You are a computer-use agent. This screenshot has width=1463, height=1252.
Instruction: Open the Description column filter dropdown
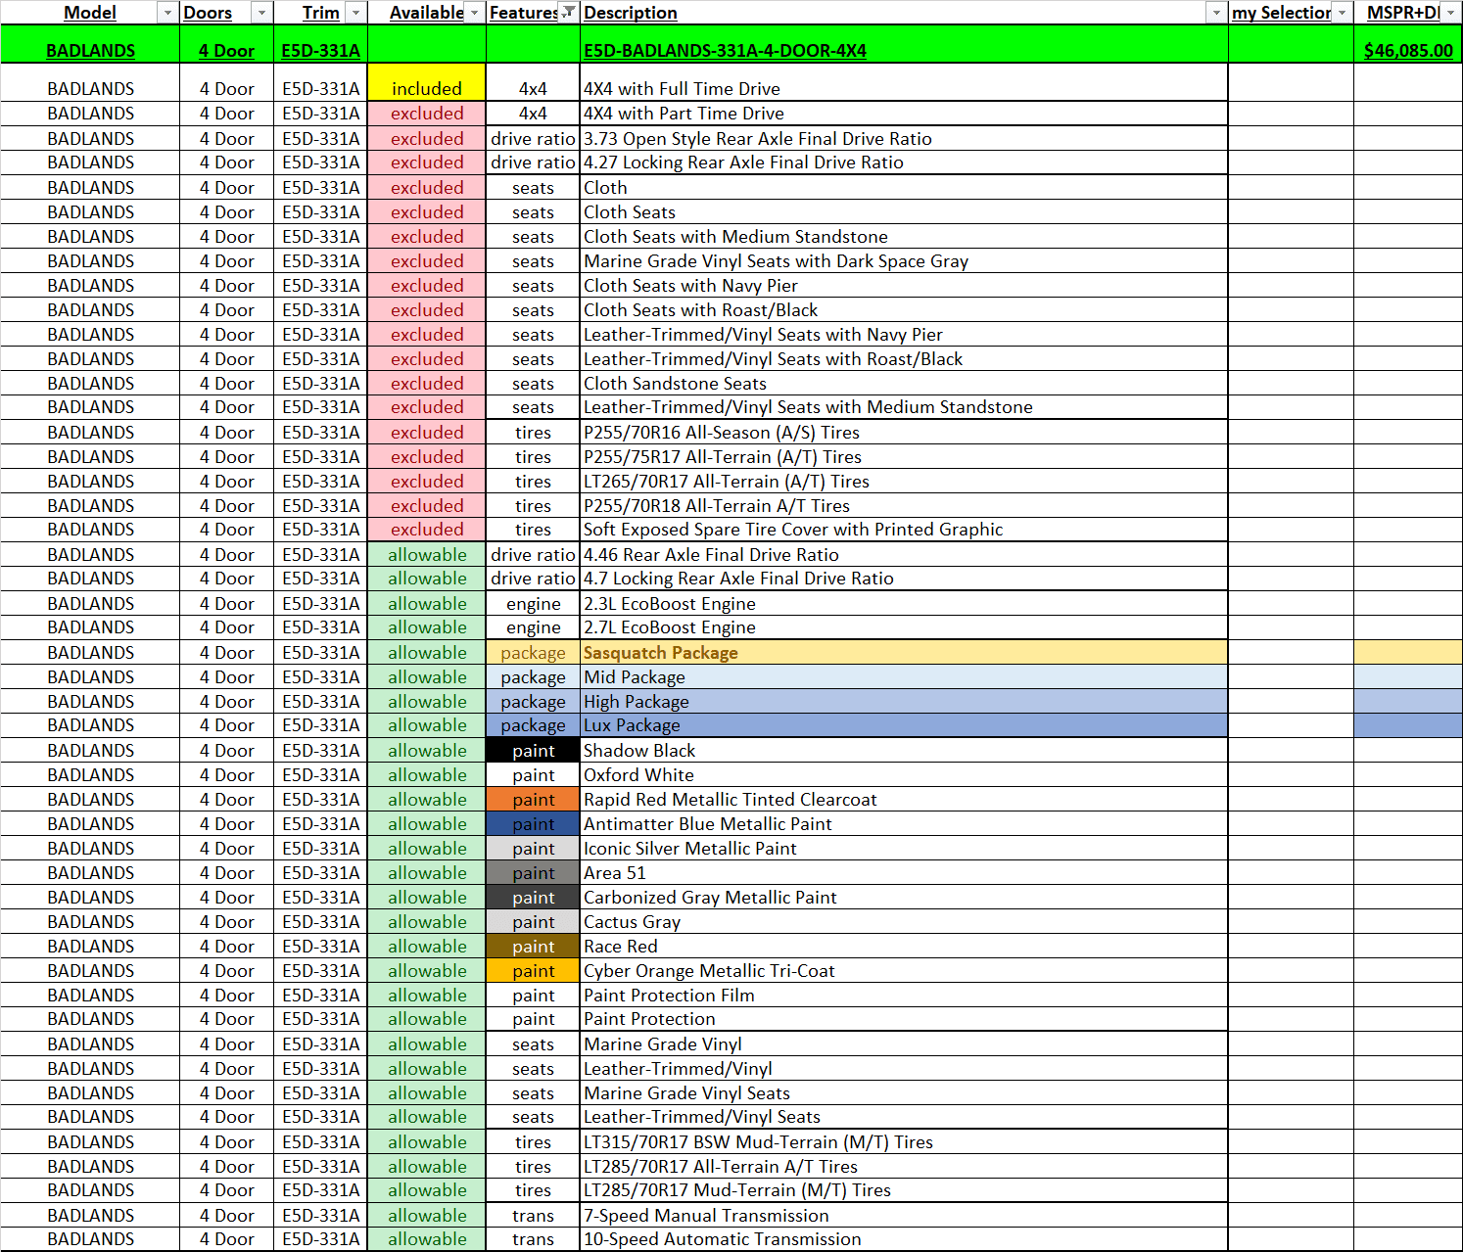(1216, 13)
